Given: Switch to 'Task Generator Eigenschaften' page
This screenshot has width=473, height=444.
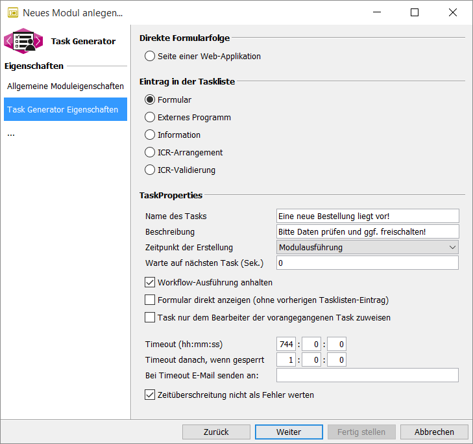Looking at the screenshot, I should point(66,110).
